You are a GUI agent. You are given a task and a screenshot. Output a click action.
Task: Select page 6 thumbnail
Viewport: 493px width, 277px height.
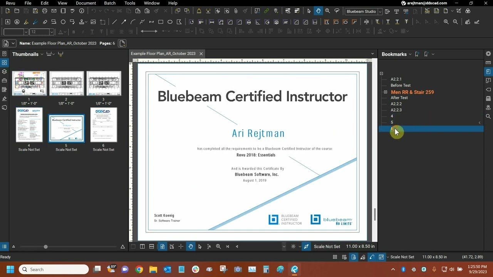[103, 125]
